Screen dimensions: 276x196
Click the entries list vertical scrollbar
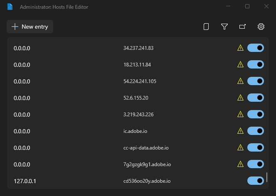point(267,177)
